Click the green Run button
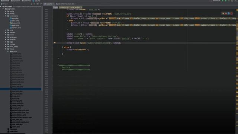238x134 pixels. tap(223, 1)
